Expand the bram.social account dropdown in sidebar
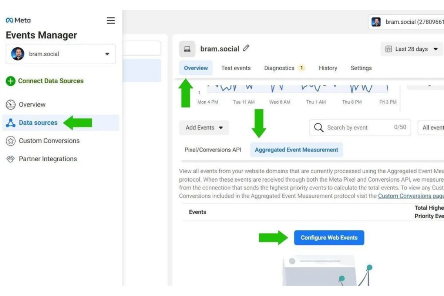 pos(61,54)
